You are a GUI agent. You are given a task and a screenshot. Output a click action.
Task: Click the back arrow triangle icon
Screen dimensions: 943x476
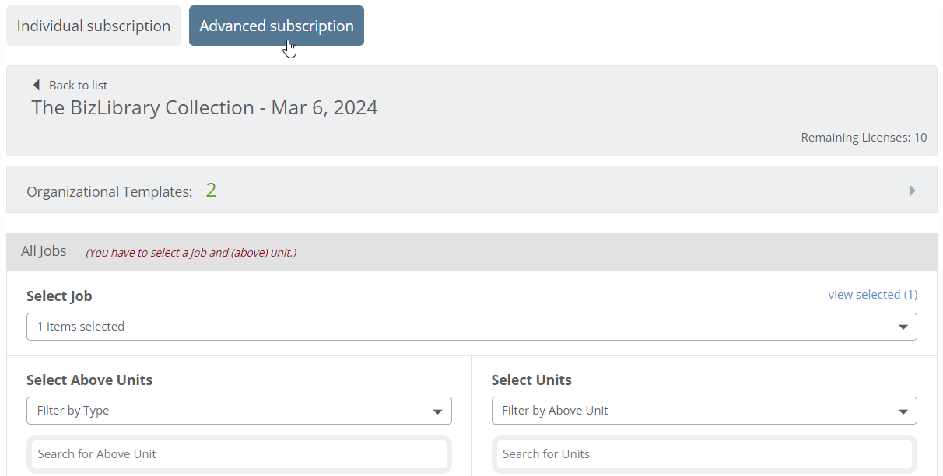[36, 85]
